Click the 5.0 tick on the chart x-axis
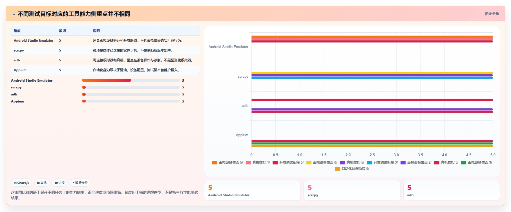This screenshot has height=212, width=511. pyautogui.click(x=493, y=155)
